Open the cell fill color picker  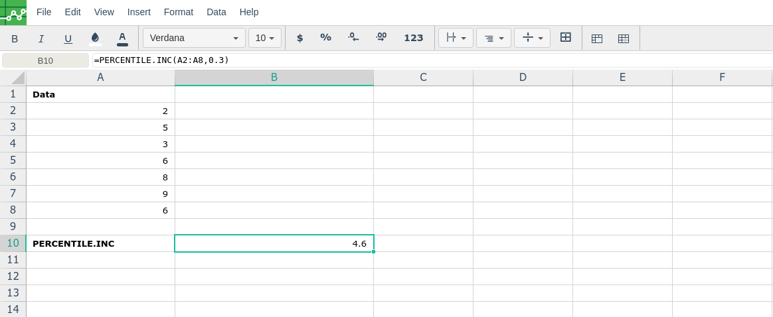coord(95,38)
